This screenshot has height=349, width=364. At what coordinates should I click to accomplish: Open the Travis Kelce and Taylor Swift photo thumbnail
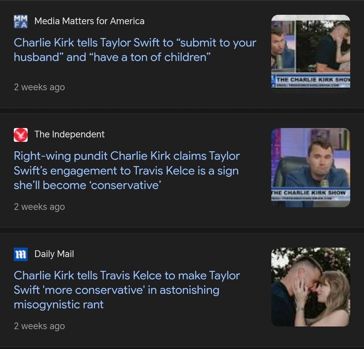310,286
